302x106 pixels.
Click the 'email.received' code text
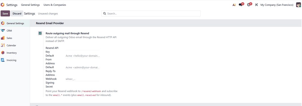coord(87,95)
